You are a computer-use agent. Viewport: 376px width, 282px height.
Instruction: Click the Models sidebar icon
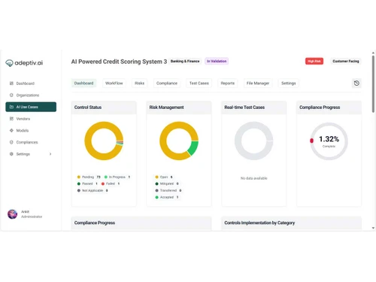pos(11,130)
